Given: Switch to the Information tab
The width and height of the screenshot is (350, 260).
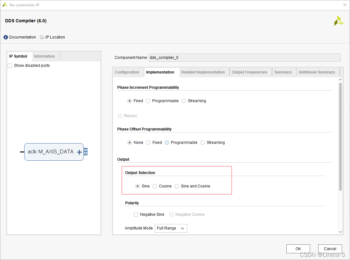Looking at the screenshot, I should point(44,56).
